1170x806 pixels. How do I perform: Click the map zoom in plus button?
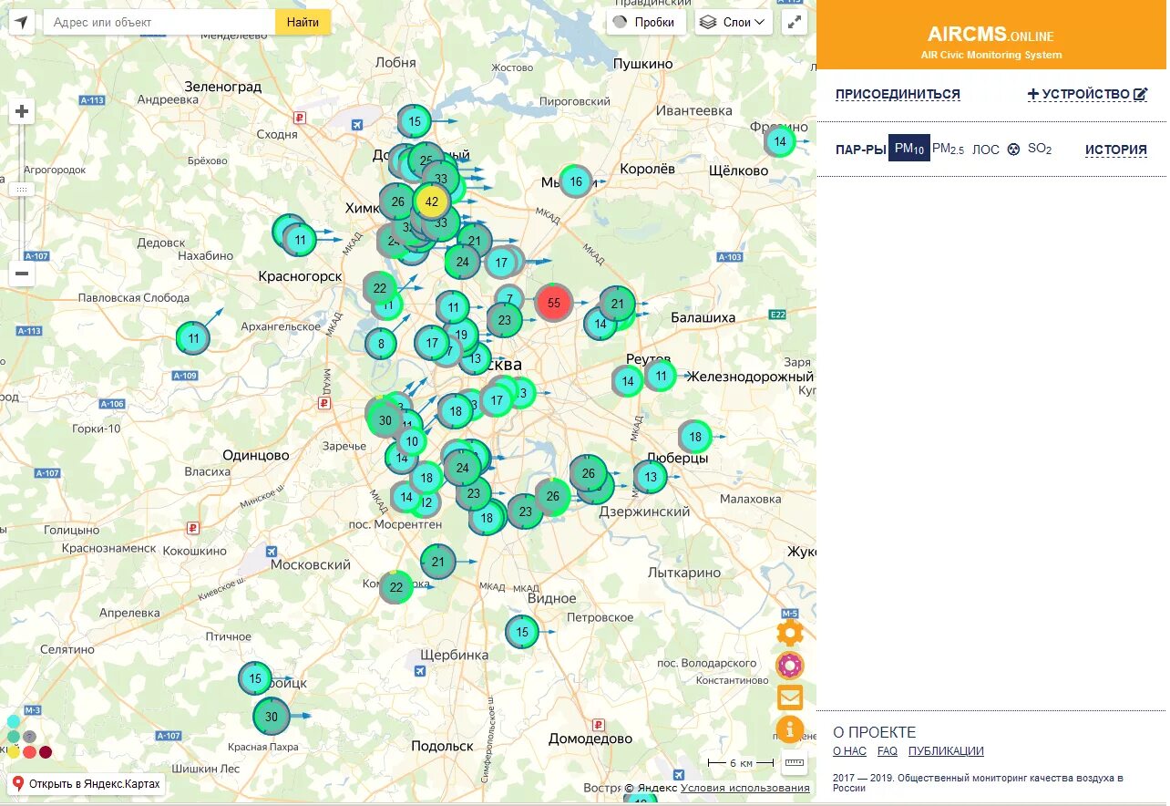tap(22, 112)
